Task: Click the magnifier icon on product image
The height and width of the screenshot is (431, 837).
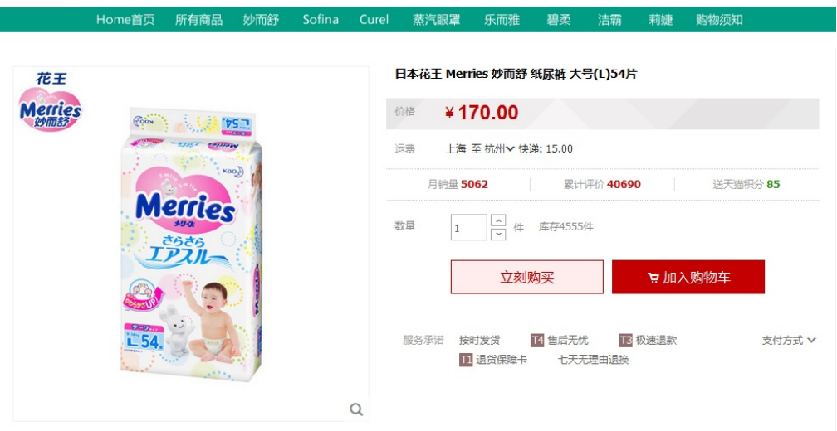Action: pyautogui.click(x=356, y=409)
